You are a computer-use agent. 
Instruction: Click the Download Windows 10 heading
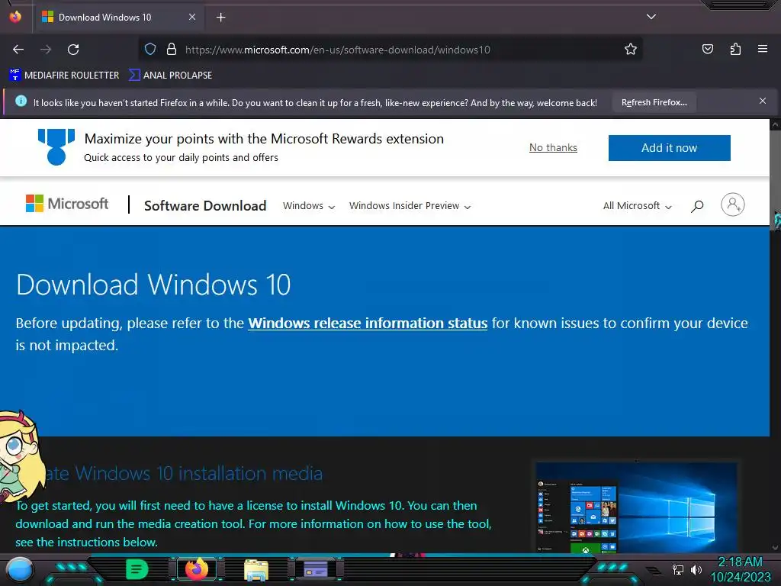click(x=153, y=285)
